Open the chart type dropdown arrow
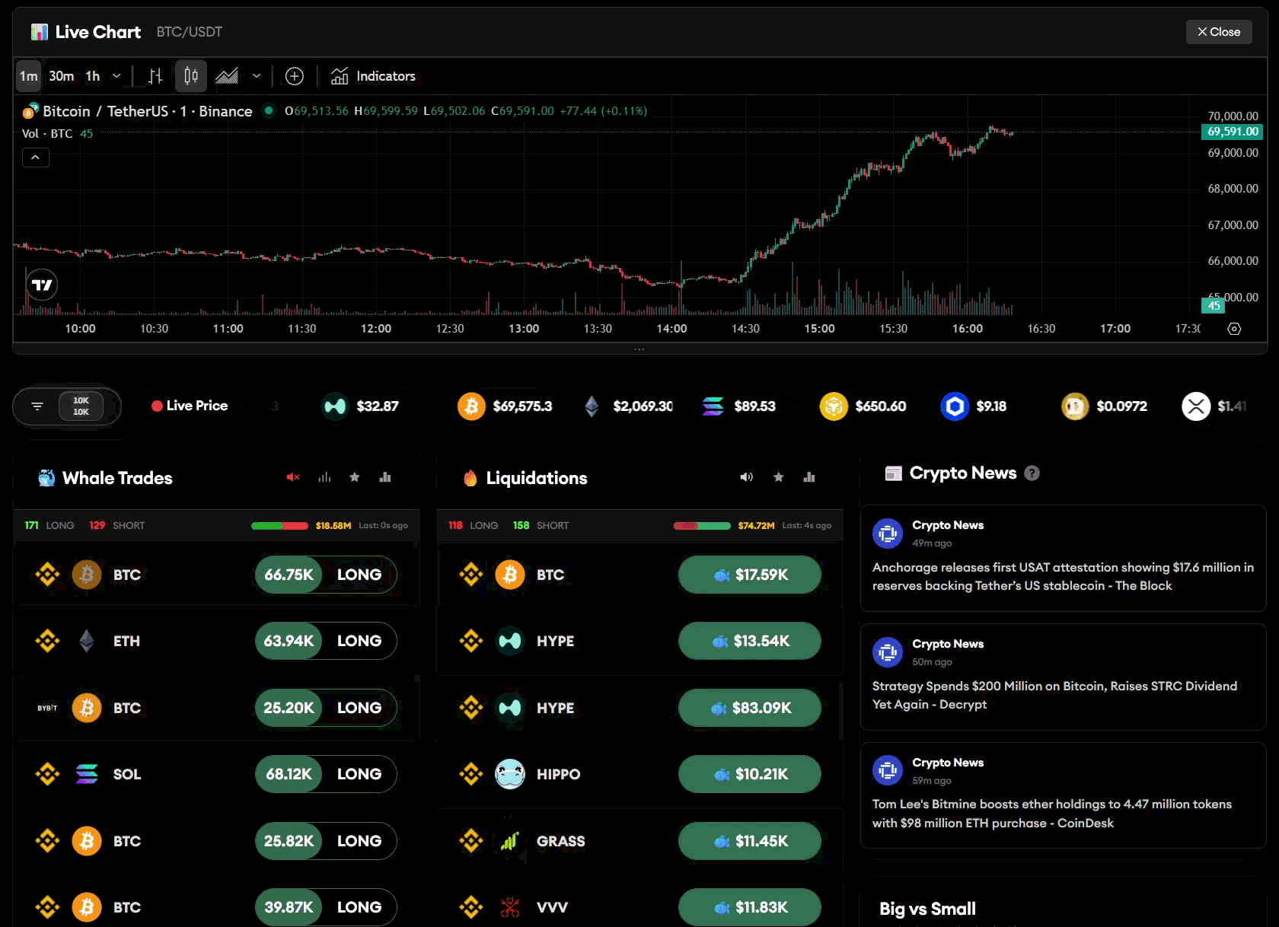 [x=257, y=76]
